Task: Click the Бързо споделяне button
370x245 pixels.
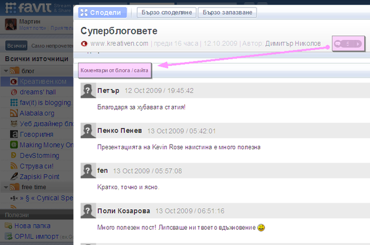Action: point(166,12)
